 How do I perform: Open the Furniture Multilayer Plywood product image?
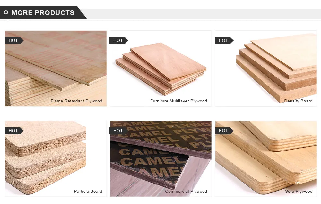point(161,69)
